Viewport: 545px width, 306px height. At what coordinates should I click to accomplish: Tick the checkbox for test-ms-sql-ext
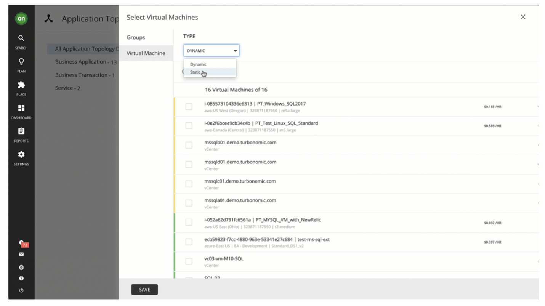[x=189, y=242]
